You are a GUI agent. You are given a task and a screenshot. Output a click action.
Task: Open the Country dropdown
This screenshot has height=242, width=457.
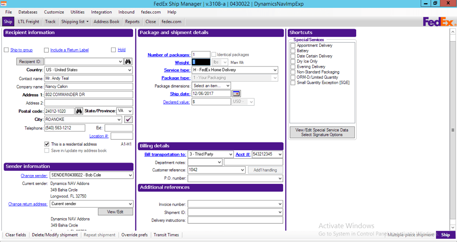coord(130,70)
